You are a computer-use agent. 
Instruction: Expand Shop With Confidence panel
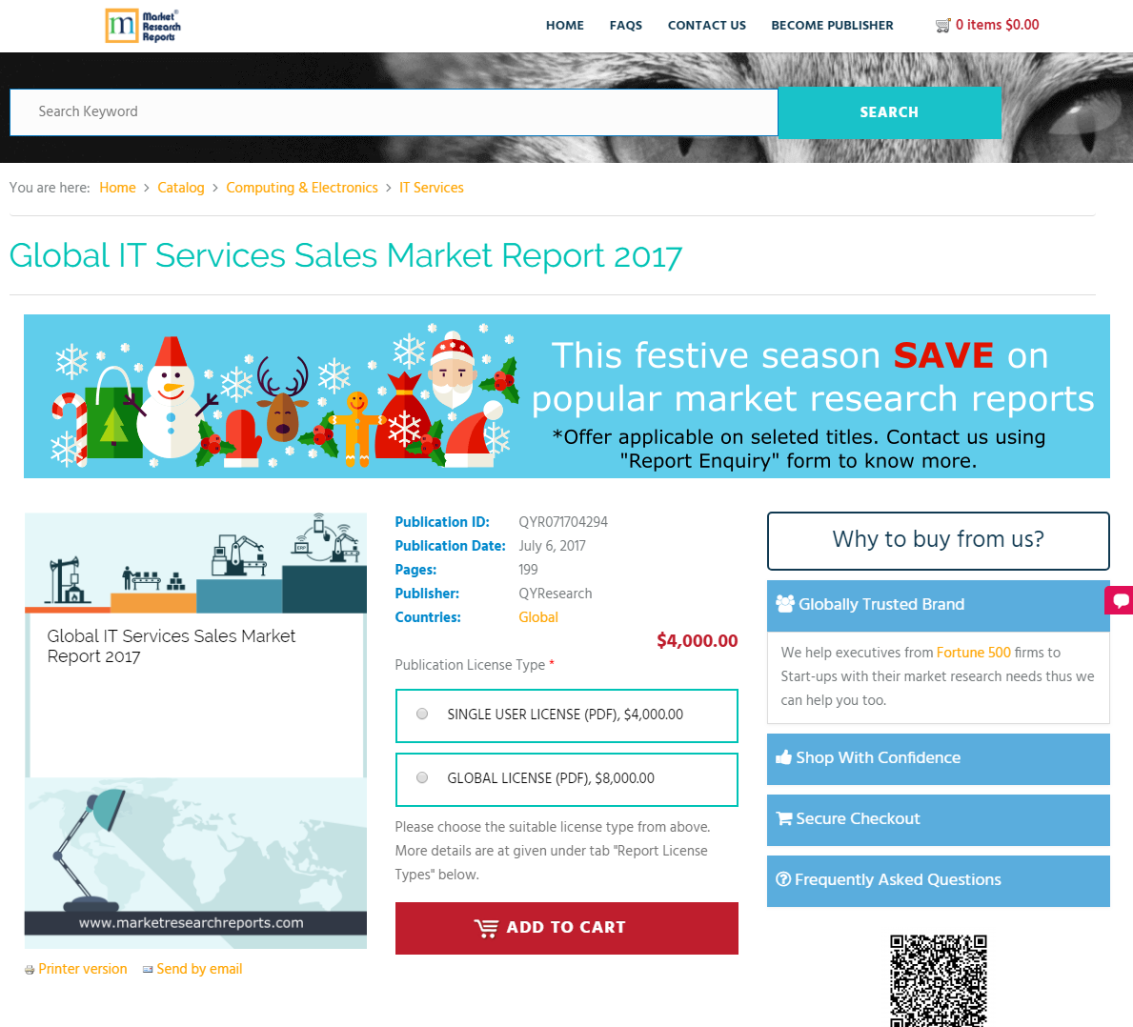[938, 758]
